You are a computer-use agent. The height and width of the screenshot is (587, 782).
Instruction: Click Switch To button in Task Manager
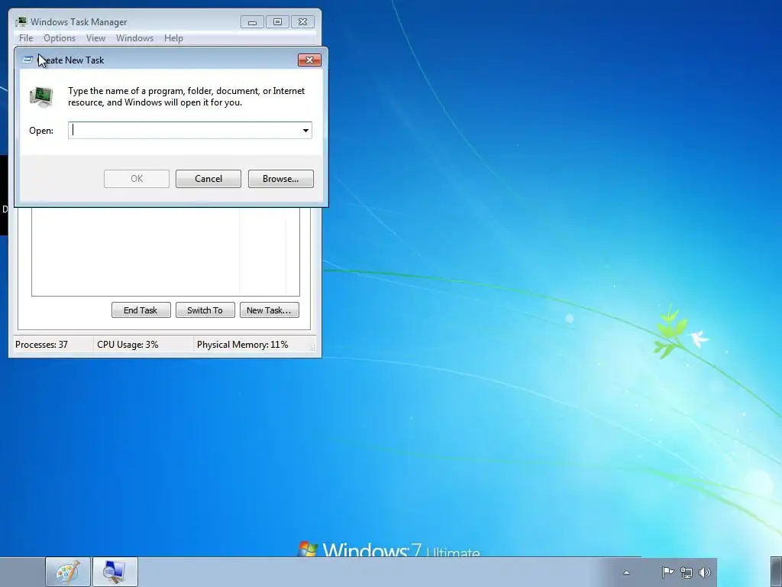point(205,310)
